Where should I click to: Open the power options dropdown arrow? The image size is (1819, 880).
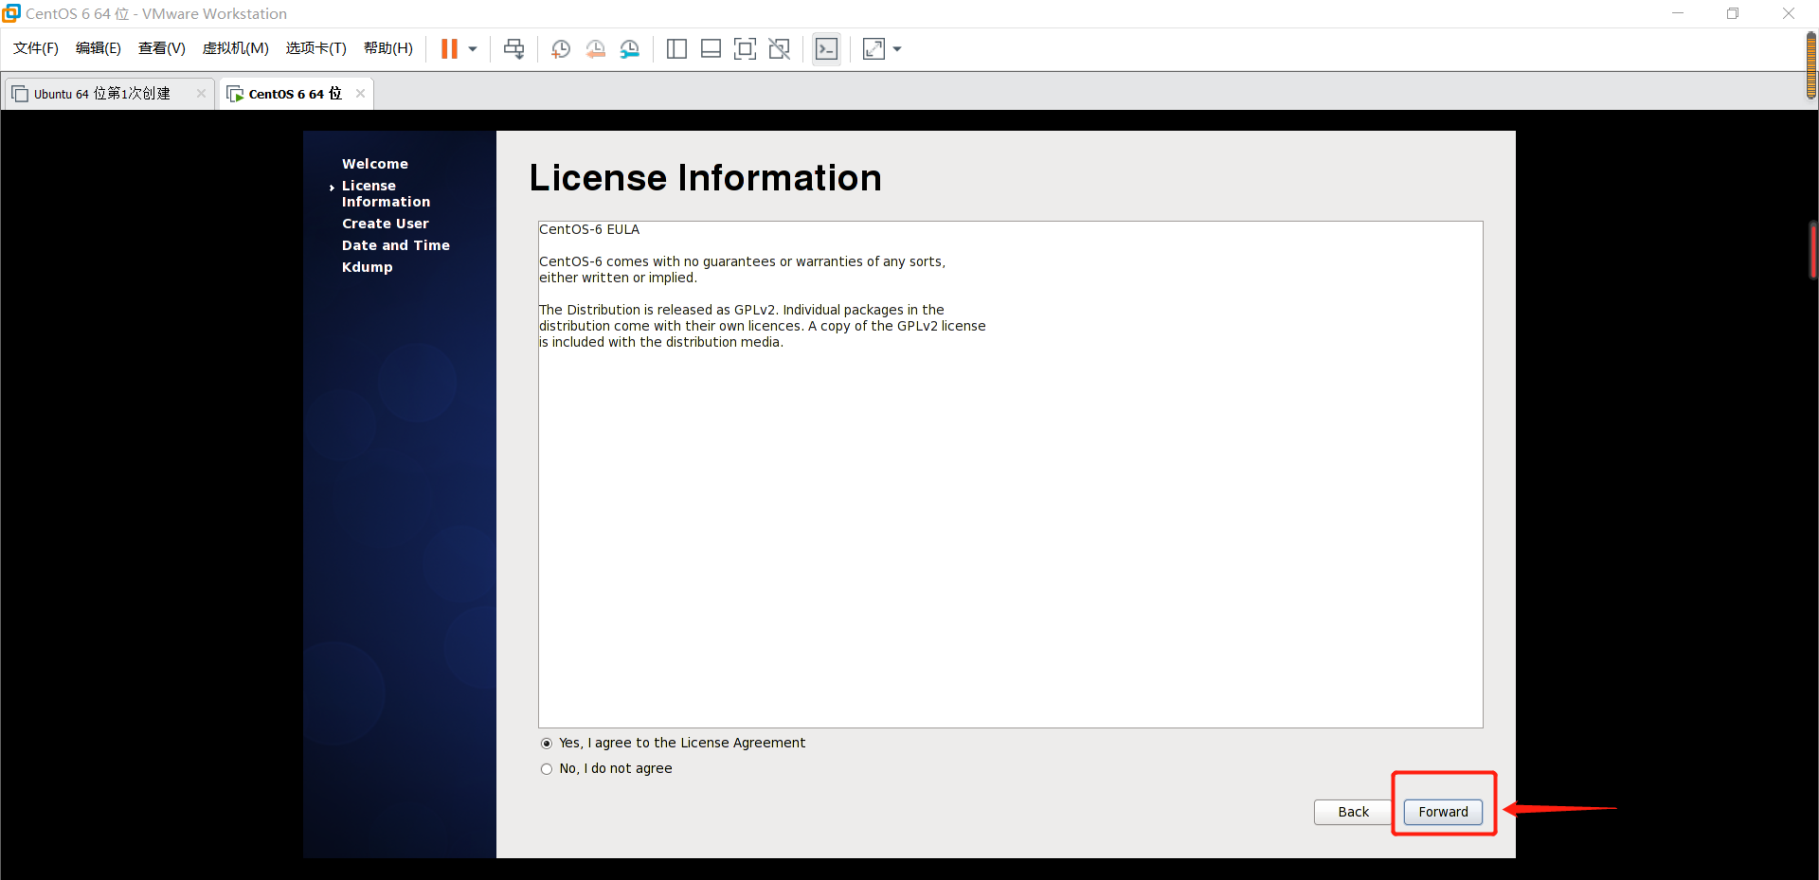(x=473, y=49)
